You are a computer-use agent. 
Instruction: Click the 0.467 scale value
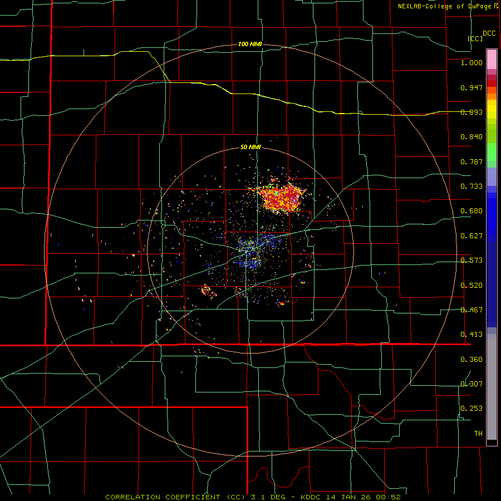coord(471,310)
